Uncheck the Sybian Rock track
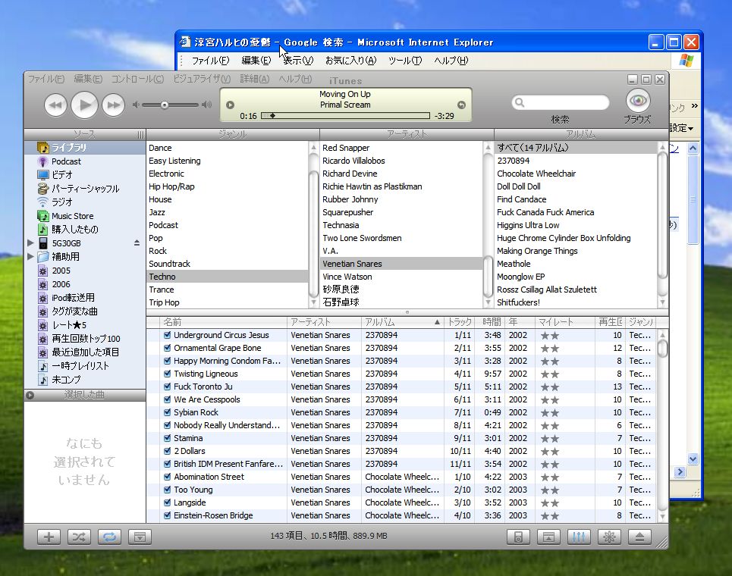 [168, 412]
